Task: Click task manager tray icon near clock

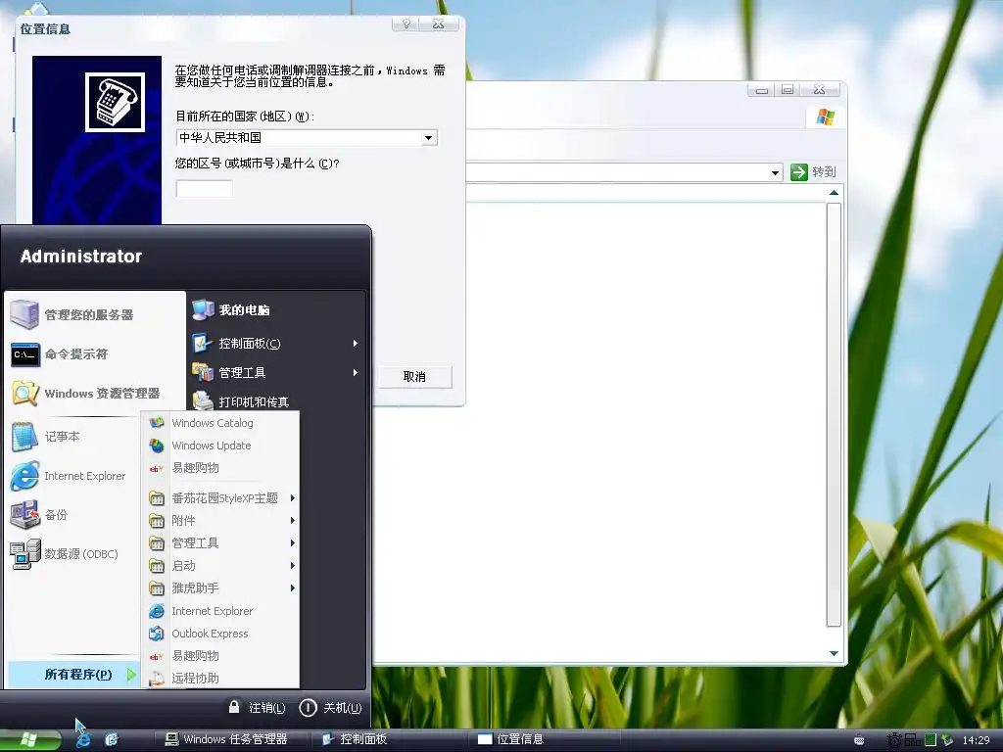Action: (x=931, y=740)
